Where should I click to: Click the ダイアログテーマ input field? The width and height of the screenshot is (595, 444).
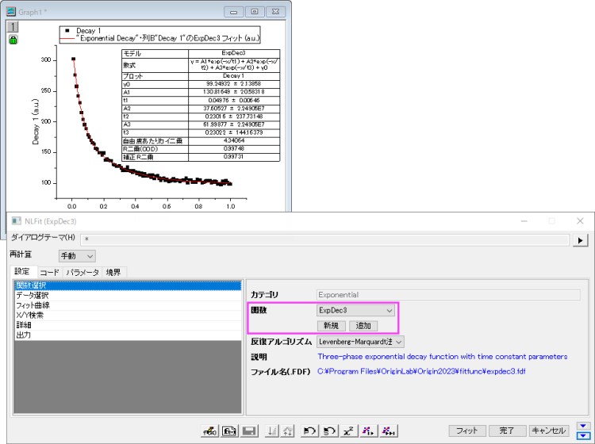click(324, 239)
